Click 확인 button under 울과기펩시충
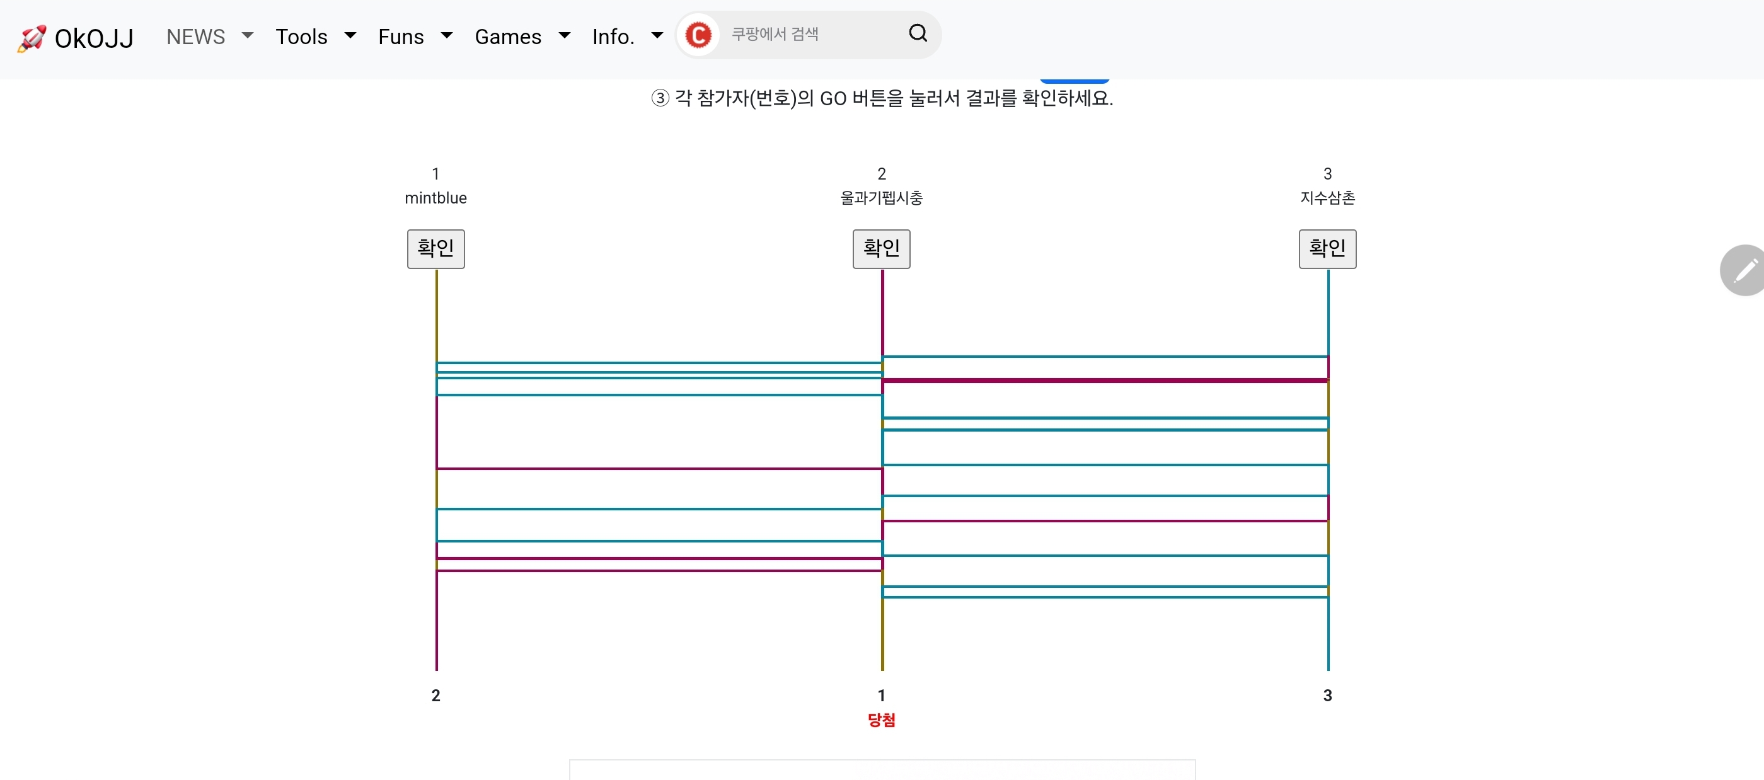The height and width of the screenshot is (780, 1764). point(881,249)
